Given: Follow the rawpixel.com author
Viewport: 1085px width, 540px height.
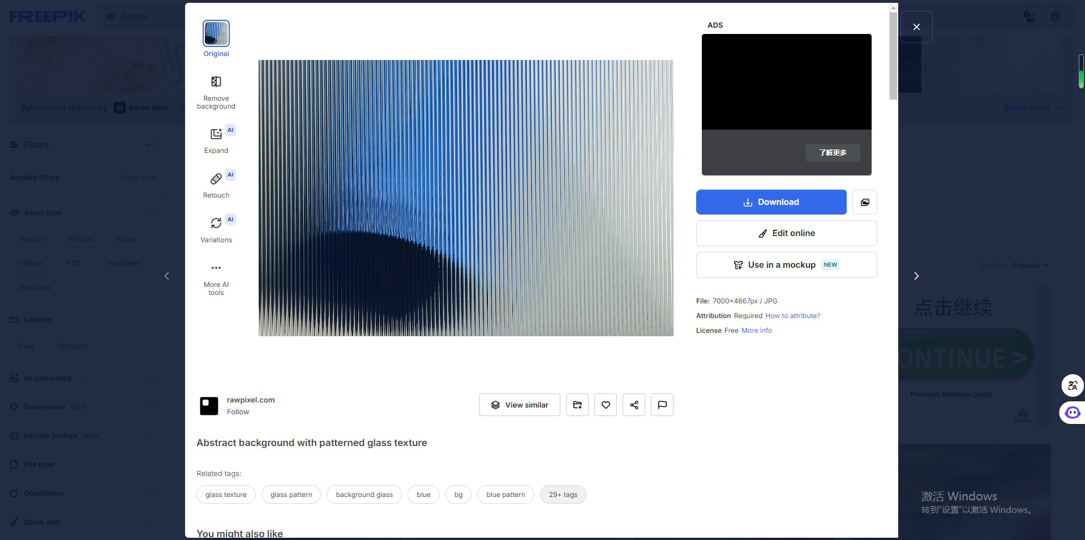Looking at the screenshot, I should (x=238, y=412).
